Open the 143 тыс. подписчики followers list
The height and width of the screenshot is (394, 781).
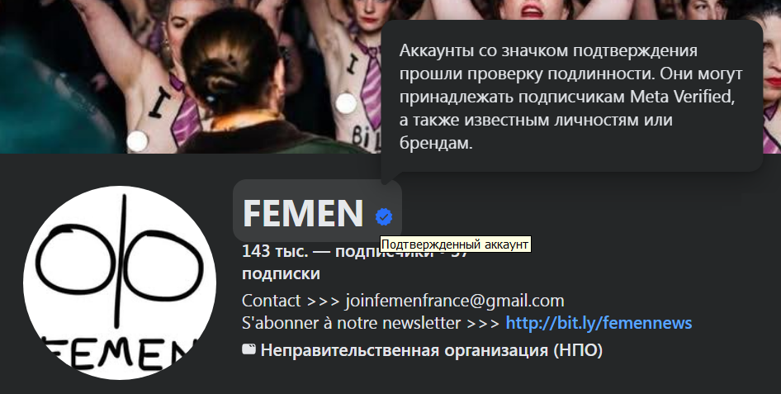(338, 252)
